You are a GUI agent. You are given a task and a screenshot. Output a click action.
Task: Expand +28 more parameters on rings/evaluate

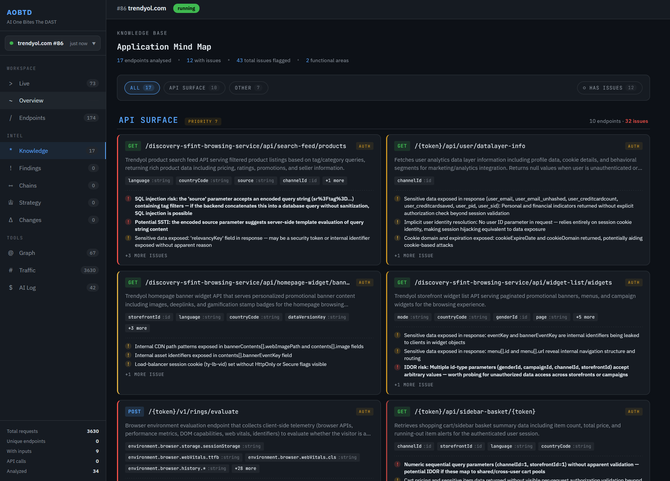(x=245, y=468)
